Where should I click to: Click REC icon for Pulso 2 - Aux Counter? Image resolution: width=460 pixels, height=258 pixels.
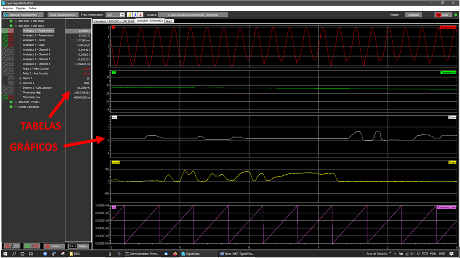click(11, 73)
